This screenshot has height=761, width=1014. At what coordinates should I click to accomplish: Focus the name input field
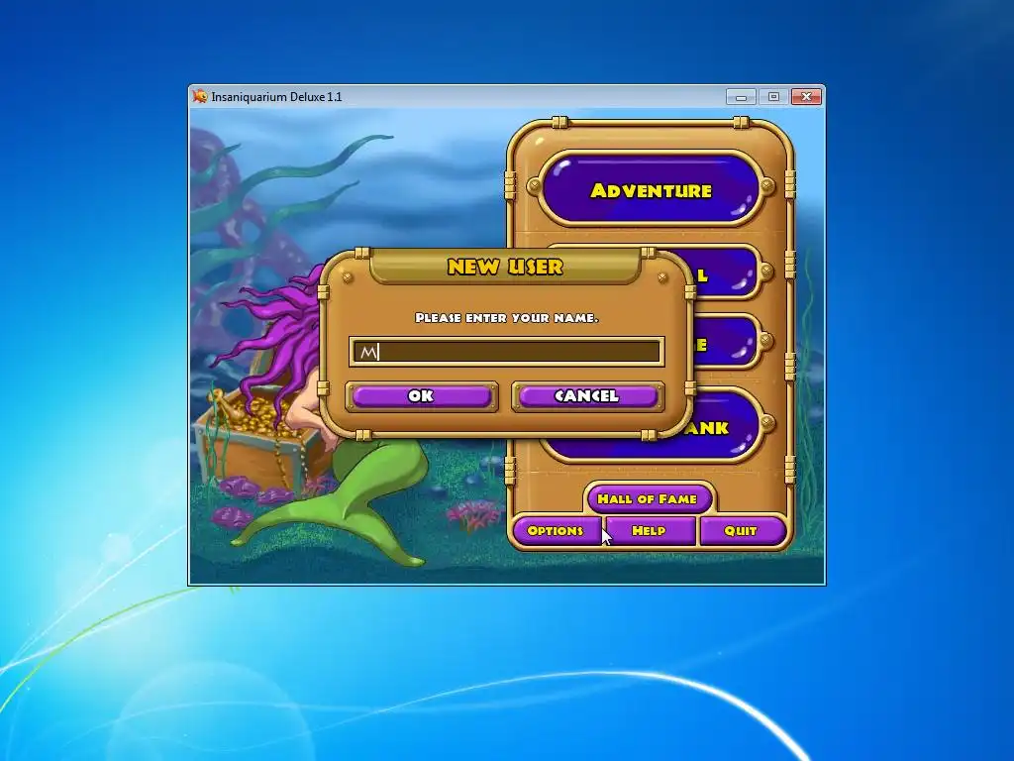coord(506,352)
